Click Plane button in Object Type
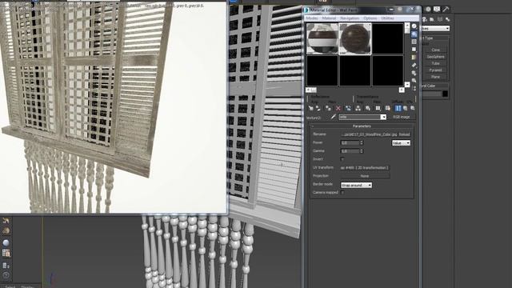Screen dimensions: 512x288 tap(435, 77)
